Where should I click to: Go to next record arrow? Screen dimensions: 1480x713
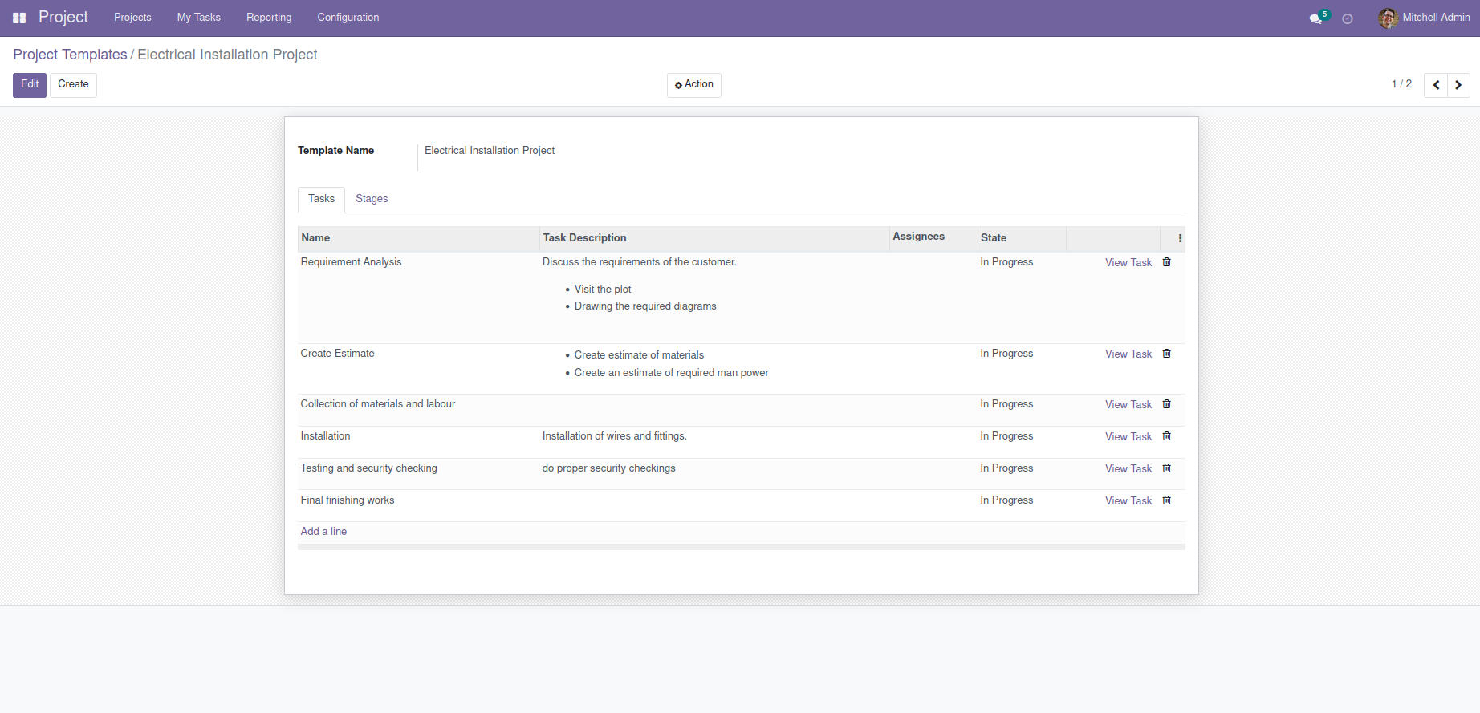[1458, 85]
